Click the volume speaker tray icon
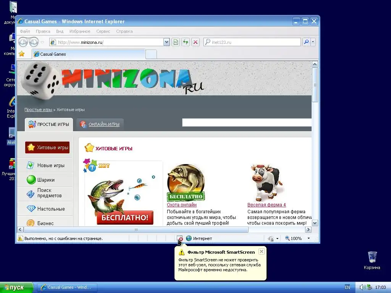Screen dimensions: 391x293 362,287
